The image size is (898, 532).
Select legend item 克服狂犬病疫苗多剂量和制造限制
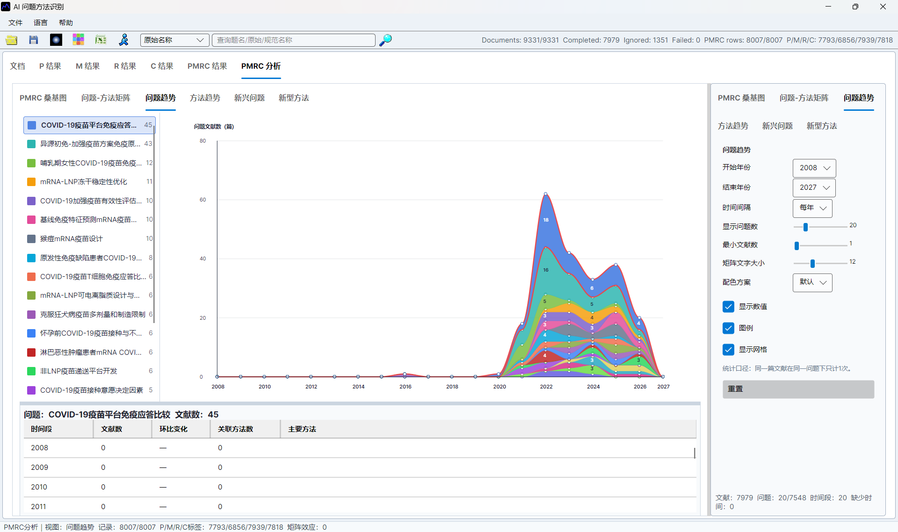89,315
